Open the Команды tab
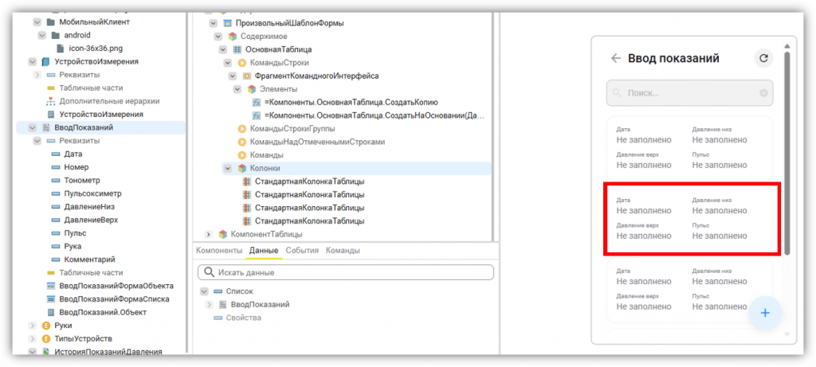816x367 pixels. [x=343, y=251]
